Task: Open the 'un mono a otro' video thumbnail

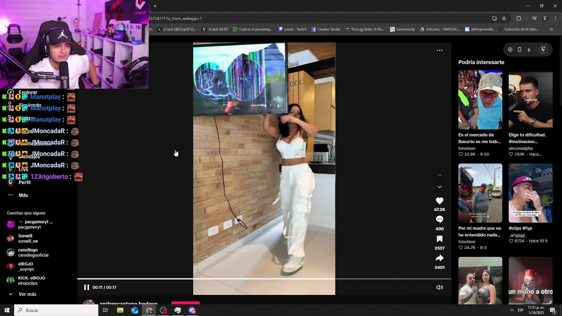Action: tap(530, 280)
